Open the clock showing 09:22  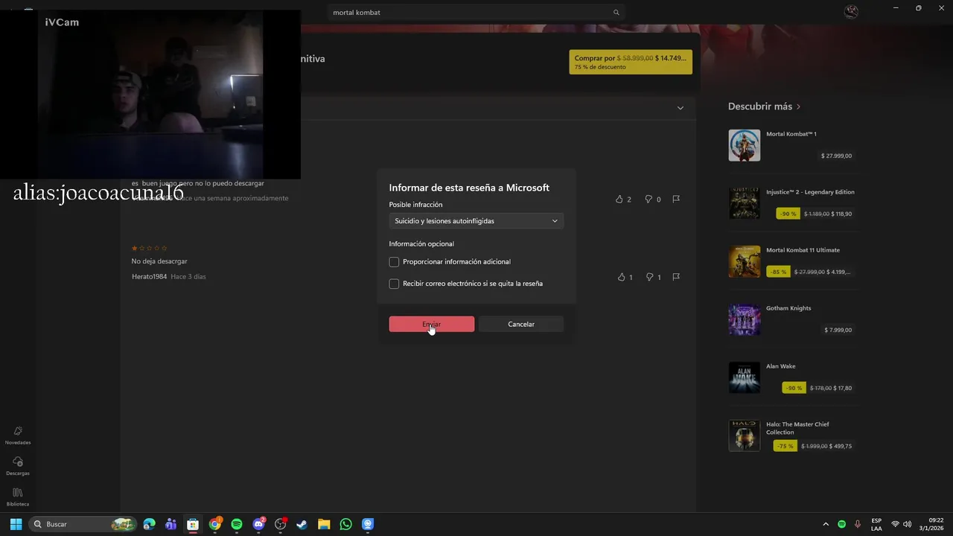click(931, 524)
